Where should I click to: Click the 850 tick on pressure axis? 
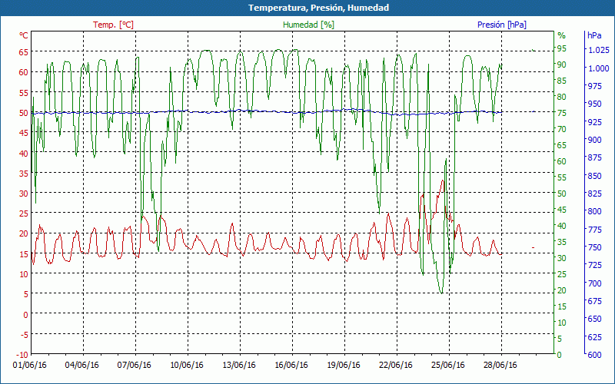594,176
